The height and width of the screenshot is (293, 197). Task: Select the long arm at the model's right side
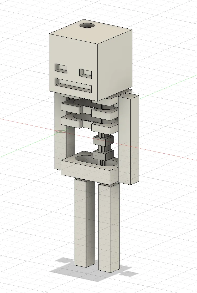(x=129, y=139)
